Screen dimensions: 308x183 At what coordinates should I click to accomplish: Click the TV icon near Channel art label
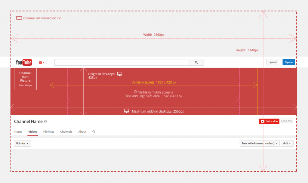coord(19,18)
